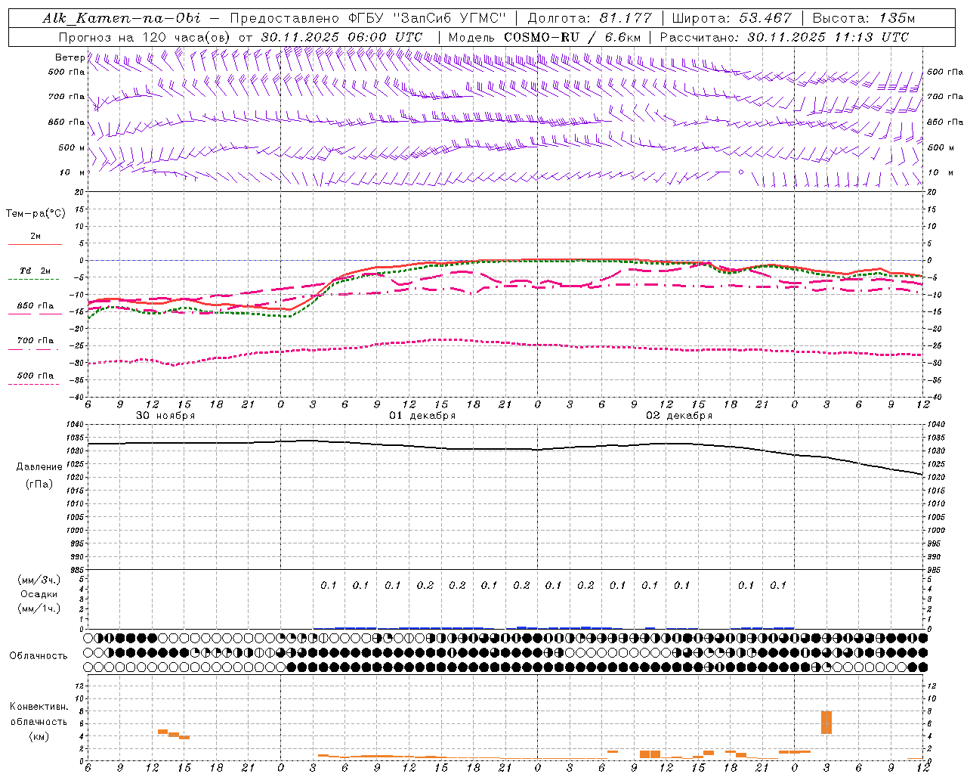This screenshot has width=967, height=774.
Task: Click the (мм/3ч.) unit label
Action: pos(39,580)
